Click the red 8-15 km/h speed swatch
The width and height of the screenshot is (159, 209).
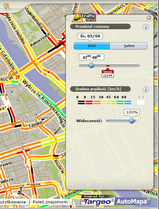pyautogui.click(x=89, y=102)
